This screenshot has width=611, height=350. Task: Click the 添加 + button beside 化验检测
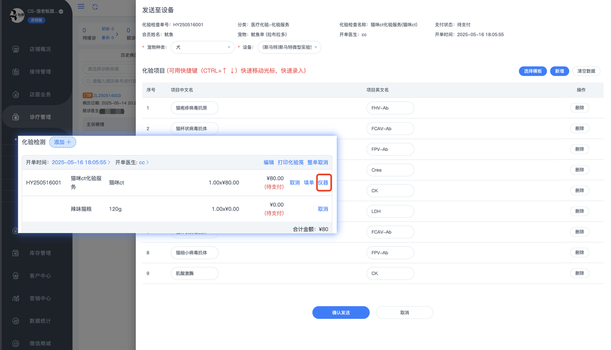(x=63, y=142)
